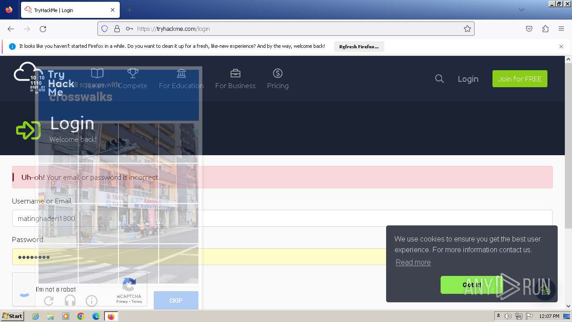Image resolution: width=572 pixels, height=322 pixels.
Task: Open the TryHackMe search magnifier
Action: [439, 79]
